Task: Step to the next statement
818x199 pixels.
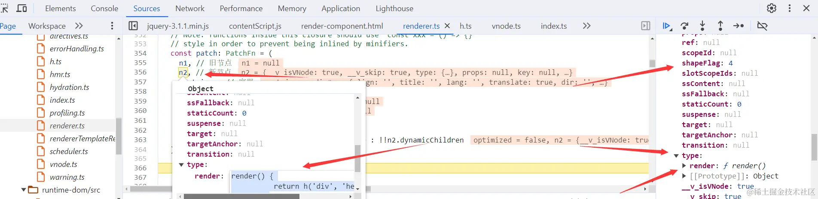Action: point(739,26)
